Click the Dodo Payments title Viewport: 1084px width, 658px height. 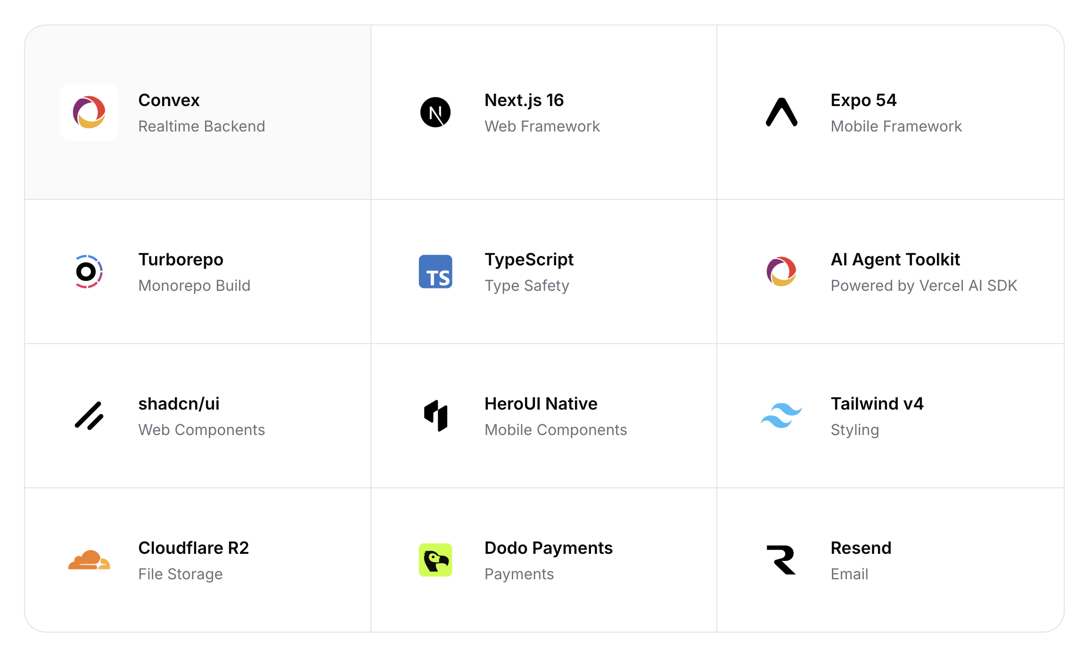click(548, 548)
